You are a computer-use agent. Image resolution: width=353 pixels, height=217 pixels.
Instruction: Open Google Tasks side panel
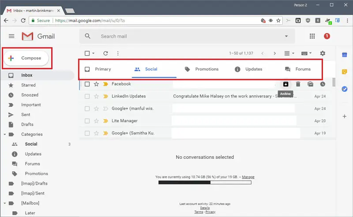(345, 89)
